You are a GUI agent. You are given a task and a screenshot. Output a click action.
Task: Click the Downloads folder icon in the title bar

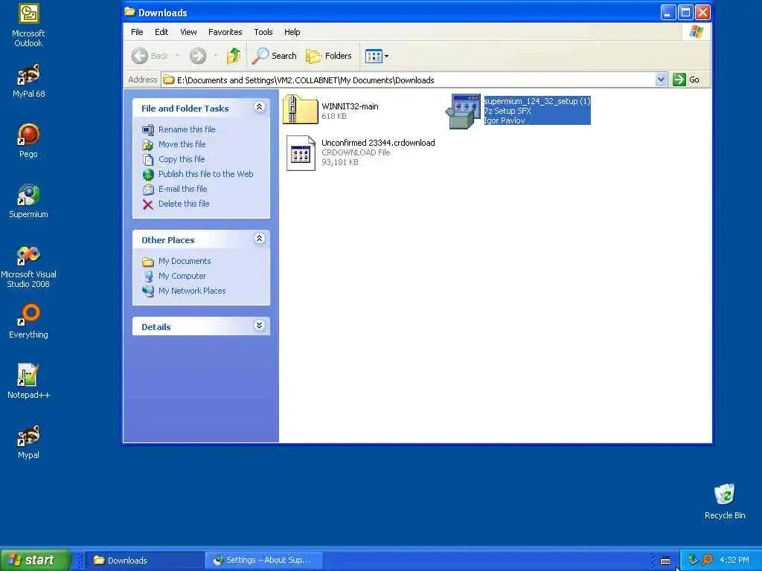pyautogui.click(x=129, y=12)
